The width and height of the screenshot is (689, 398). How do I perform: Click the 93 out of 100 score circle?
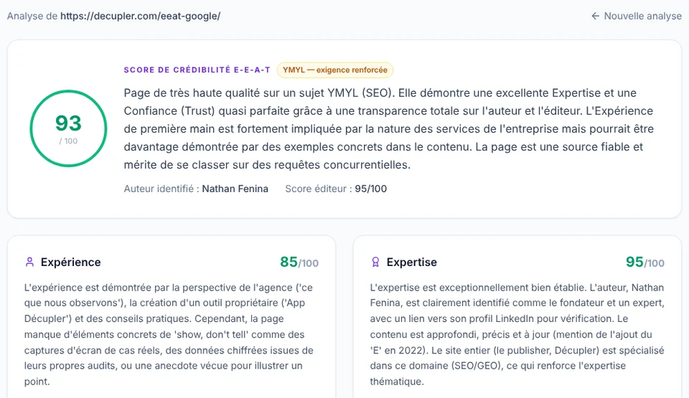pos(69,128)
